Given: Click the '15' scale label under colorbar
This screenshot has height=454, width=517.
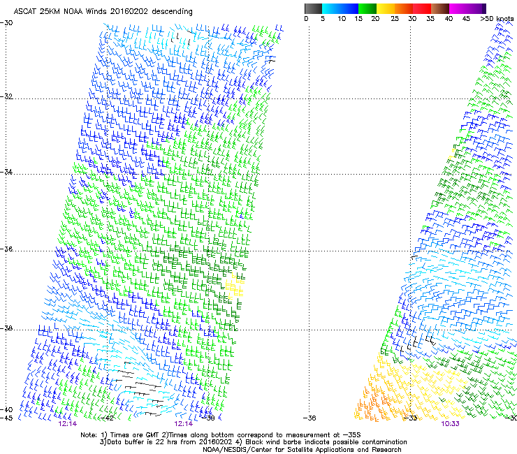Looking at the screenshot, I should 358,19.
